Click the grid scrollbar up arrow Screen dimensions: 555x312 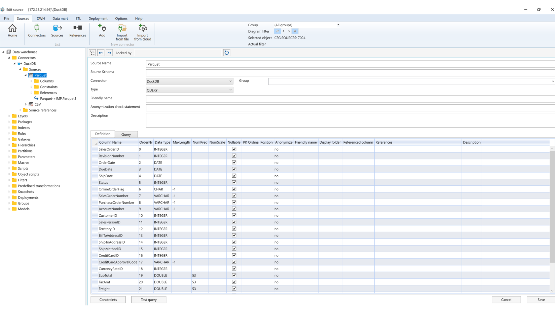[x=552, y=148]
